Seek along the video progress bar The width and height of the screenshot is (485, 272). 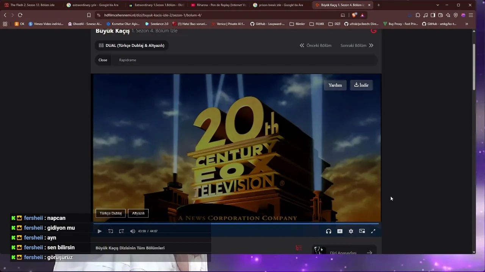click(236, 224)
